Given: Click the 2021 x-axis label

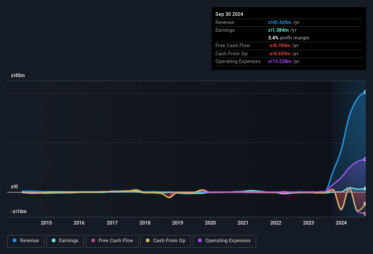Looking at the screenshot, I should coord(243,223).
